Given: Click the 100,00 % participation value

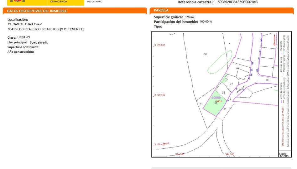Looking at the screenshot, I should (206, 22).
